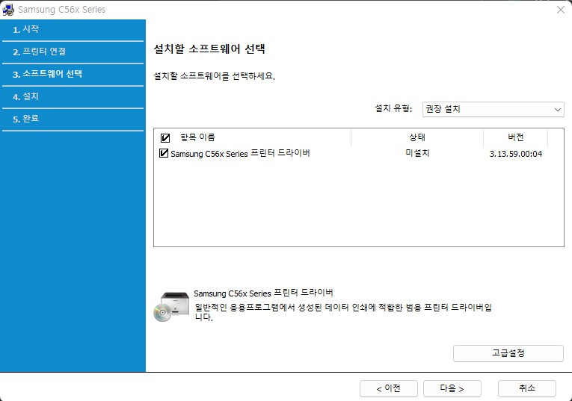This screenshot has width=572, height=401.
Task: Click the printer and CD driver icon
Action: pos(171,307)
